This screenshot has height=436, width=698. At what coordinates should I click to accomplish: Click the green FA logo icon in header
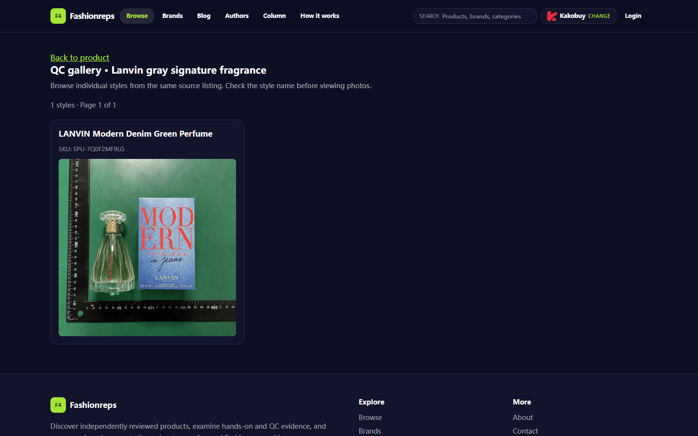click(x=58, y=16)
